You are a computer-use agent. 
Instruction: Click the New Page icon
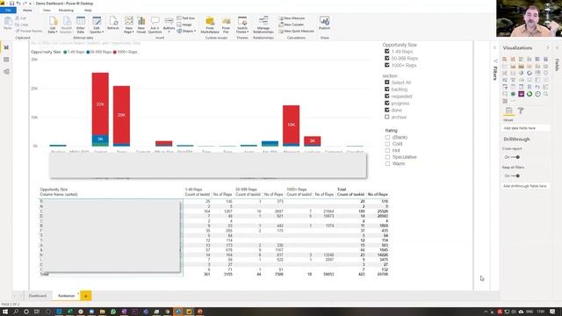click(129, 25)
